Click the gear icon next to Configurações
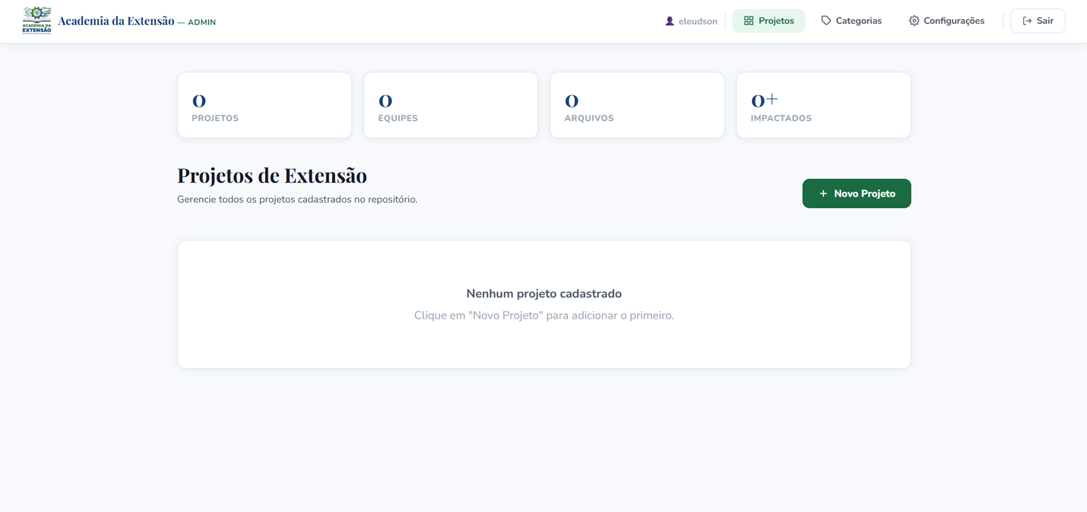Image resolution: width=1087 pixels, height=512 pixels. pyautogui.click(x=914, y=21)
